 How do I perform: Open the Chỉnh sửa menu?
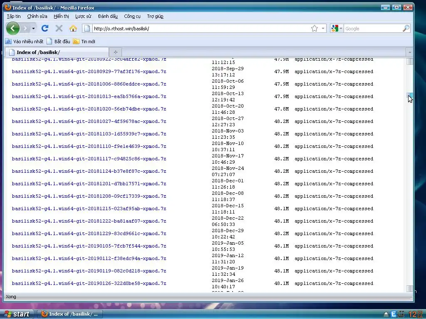[37, 16]
